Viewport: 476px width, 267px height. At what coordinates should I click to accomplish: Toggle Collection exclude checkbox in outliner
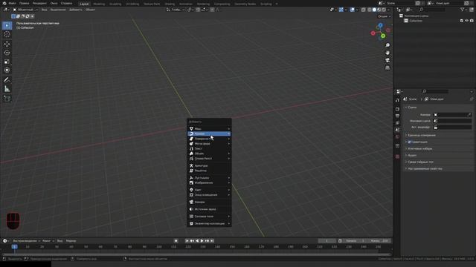point(462,21)
